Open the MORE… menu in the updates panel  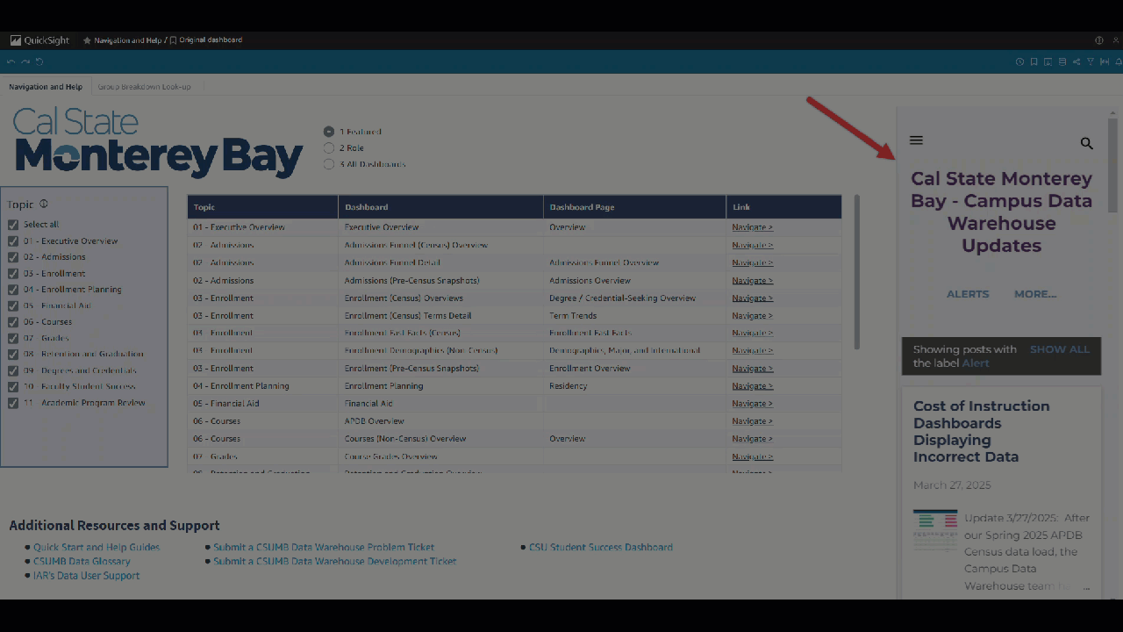click(1035, 294)
